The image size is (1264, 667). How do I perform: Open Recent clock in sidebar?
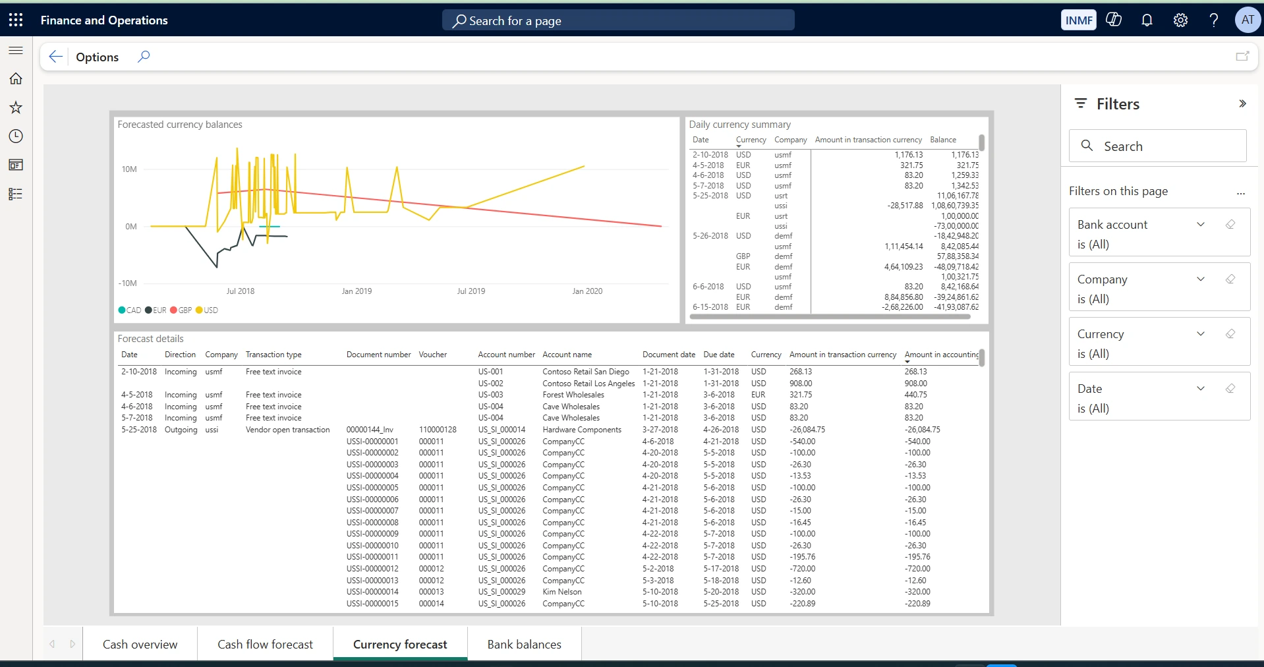pyautogui.click(x=16, y=136)
